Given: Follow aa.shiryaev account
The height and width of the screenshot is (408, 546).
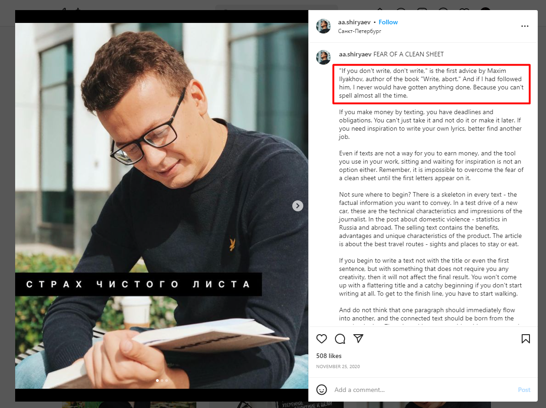Looking at the screenshot, I should [388, 22].
